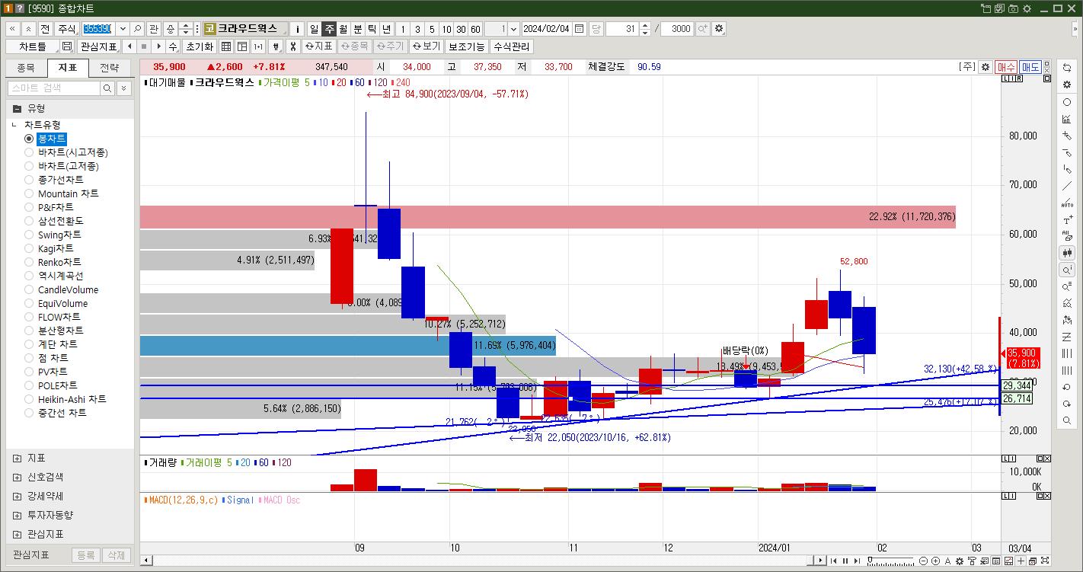Select Mountain 차트 radio option
Image resolution: width=1083 pixels, height=572 pixels.
pos(29,193)
